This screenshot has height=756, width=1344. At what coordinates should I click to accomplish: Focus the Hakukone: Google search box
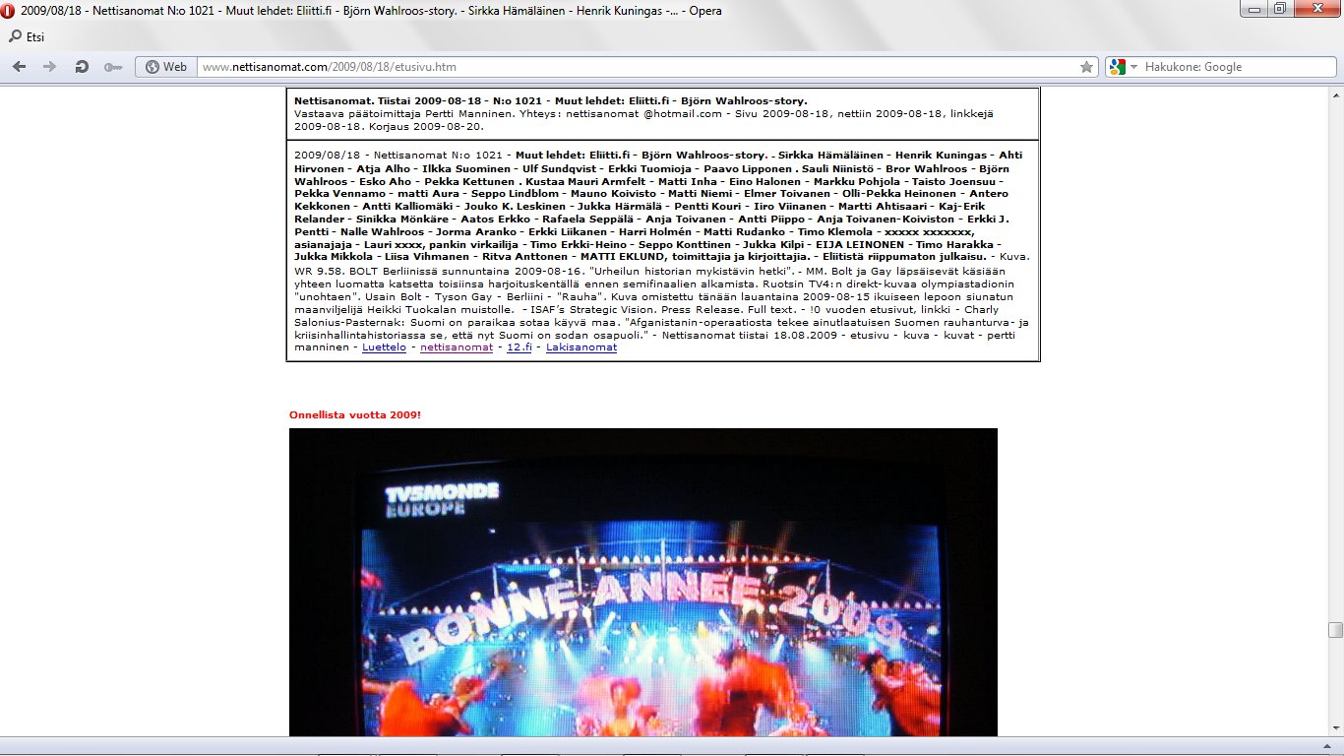pos(1235,67)
